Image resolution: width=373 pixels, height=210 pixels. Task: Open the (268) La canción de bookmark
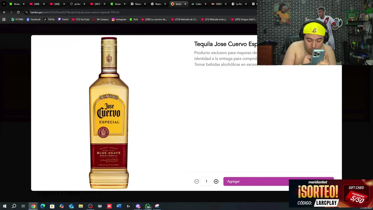point(154,20)
